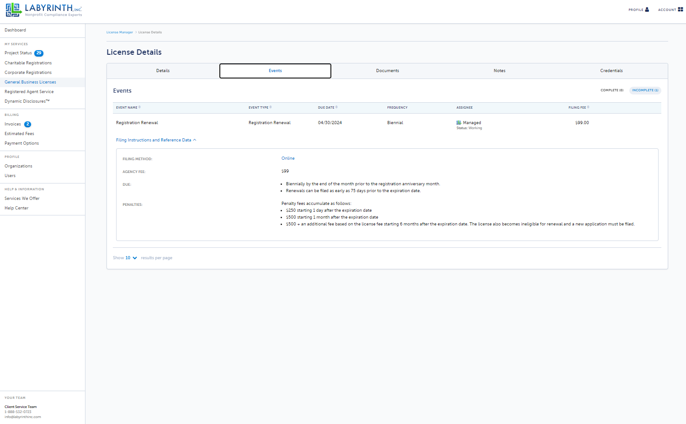Viewport: 686px width, 424px height.
Task: Open Dynamic Disclosures
Action: point(27,101)
